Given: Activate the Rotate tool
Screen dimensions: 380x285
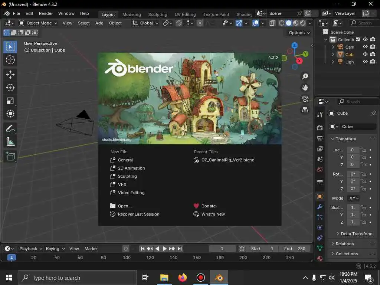Looking at the screenshot, I should 10,88.
